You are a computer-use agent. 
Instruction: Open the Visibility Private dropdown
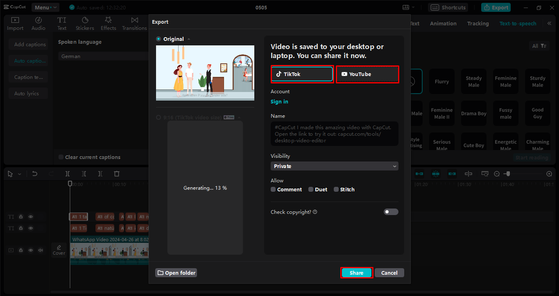click(x=334, y=166)
